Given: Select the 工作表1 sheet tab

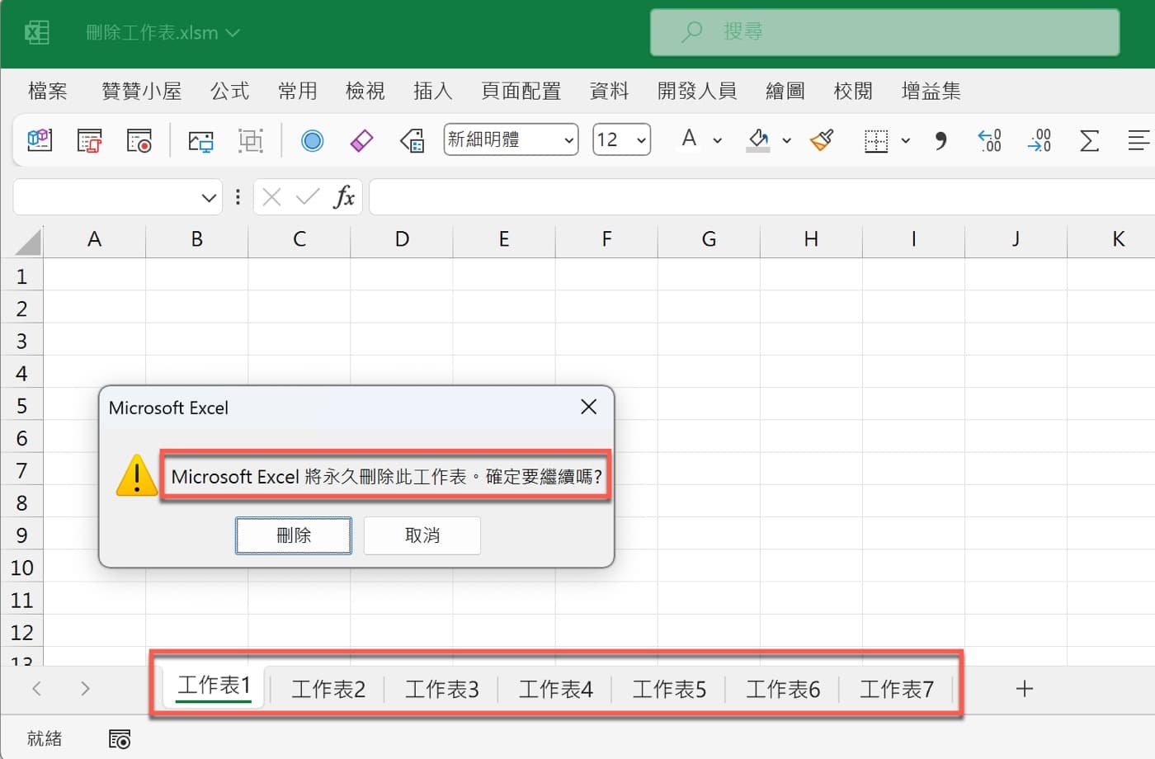Looking at the screenshot, I should [214, 686].
